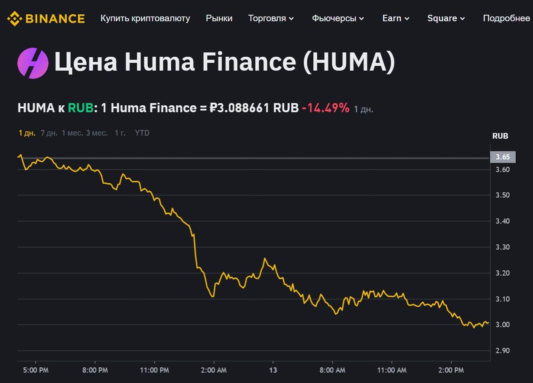This screenshot has height=383, width=533.
Task: Click the 3.65 price marker on axis
Action: coord(503,157)
